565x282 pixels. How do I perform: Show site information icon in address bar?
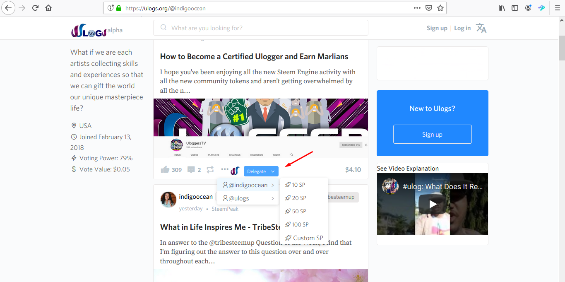[111, 8]
